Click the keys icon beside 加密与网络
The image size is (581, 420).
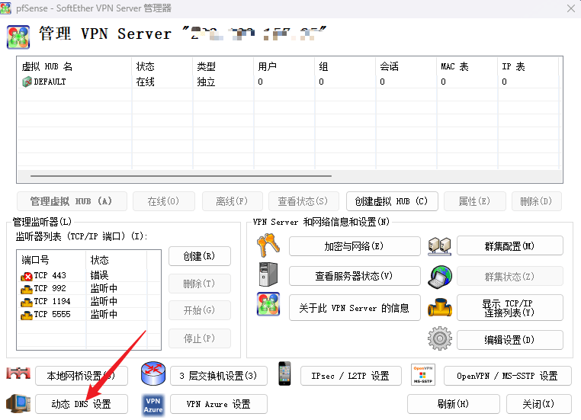pyautogui.click(x=268, y=245)
